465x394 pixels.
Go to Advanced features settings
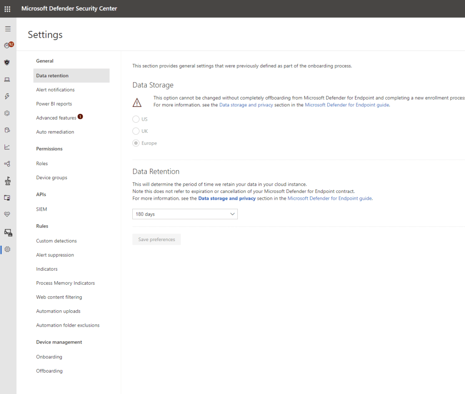[x=56, y=118]
